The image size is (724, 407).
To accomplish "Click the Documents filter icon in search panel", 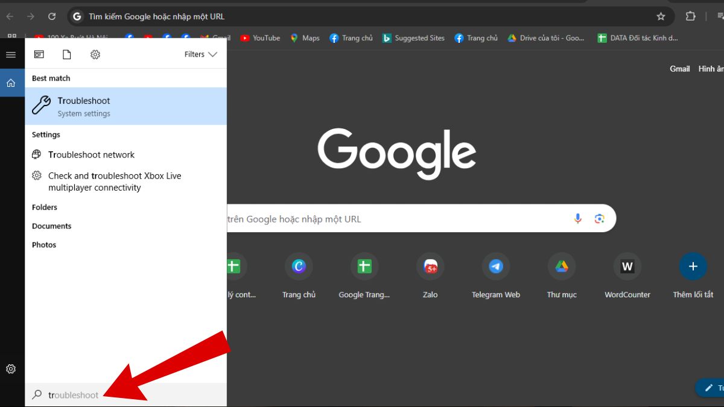I will pyautogui.click(x=67, y=54).
